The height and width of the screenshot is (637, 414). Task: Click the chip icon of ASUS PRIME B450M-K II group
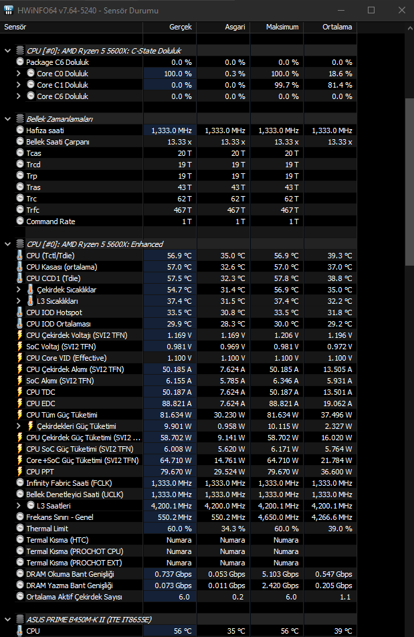pos(20,619)
